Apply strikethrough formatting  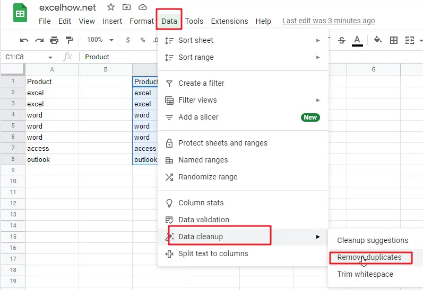click(x=341, y=40)
